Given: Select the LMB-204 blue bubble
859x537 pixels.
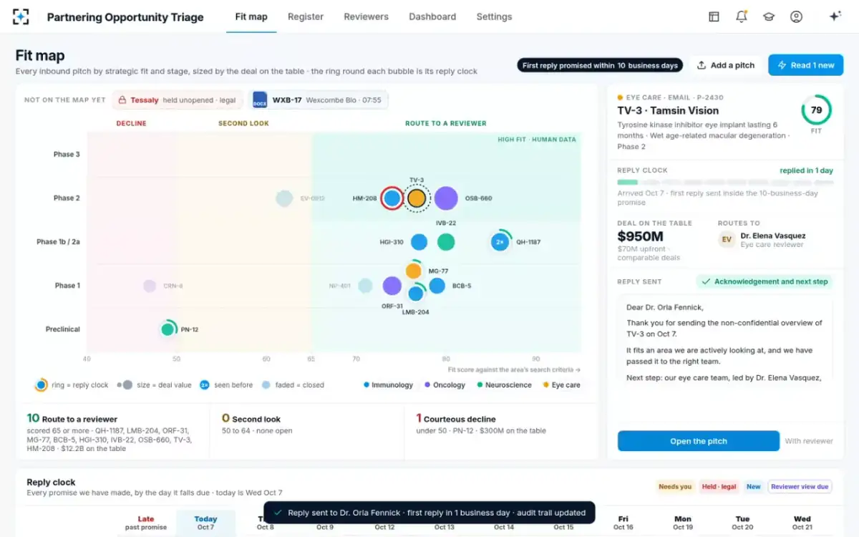Looking at the screenshot, I should [416, 293].
